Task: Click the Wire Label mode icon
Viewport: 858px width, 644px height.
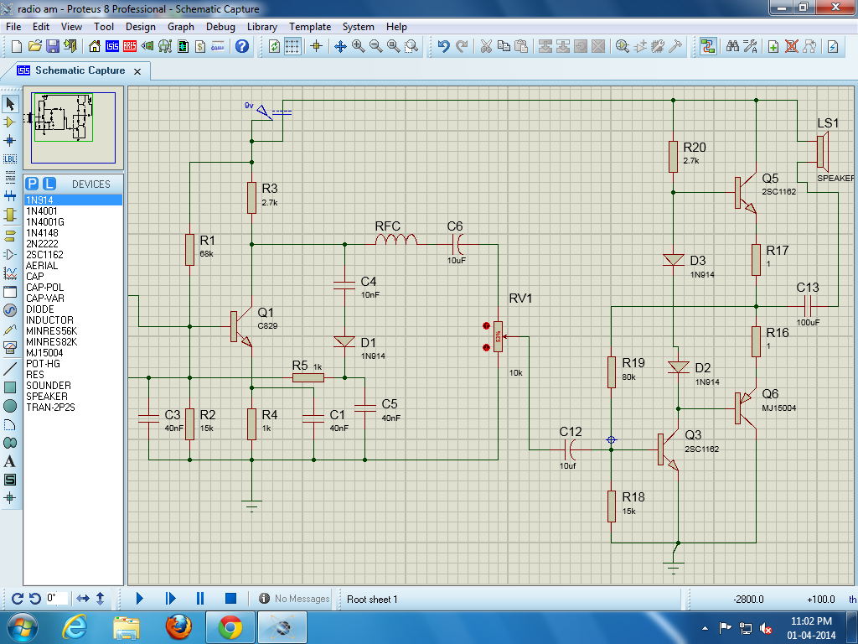Action: (x=10, y=158)
